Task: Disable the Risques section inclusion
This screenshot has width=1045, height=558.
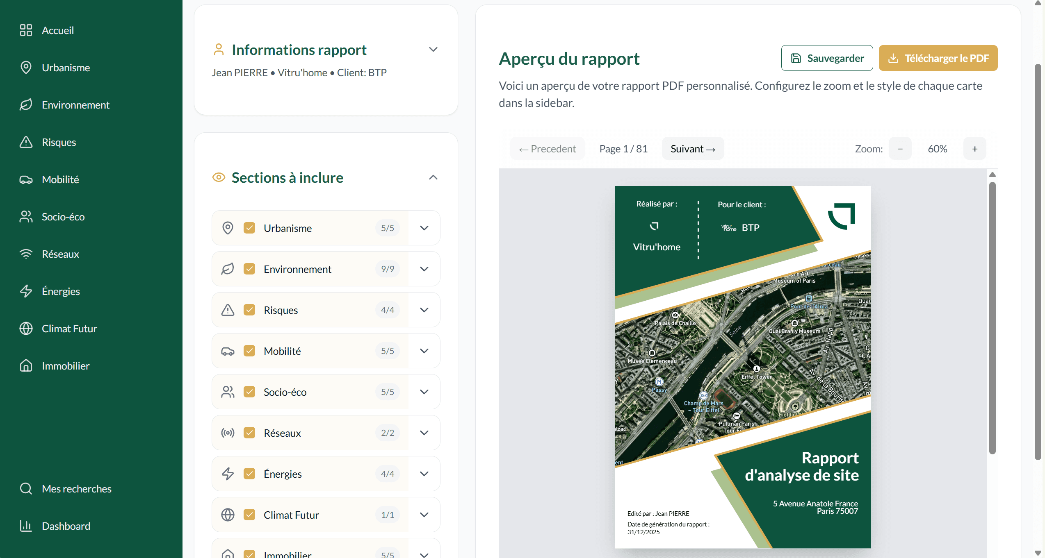Action: coord(249,310)
